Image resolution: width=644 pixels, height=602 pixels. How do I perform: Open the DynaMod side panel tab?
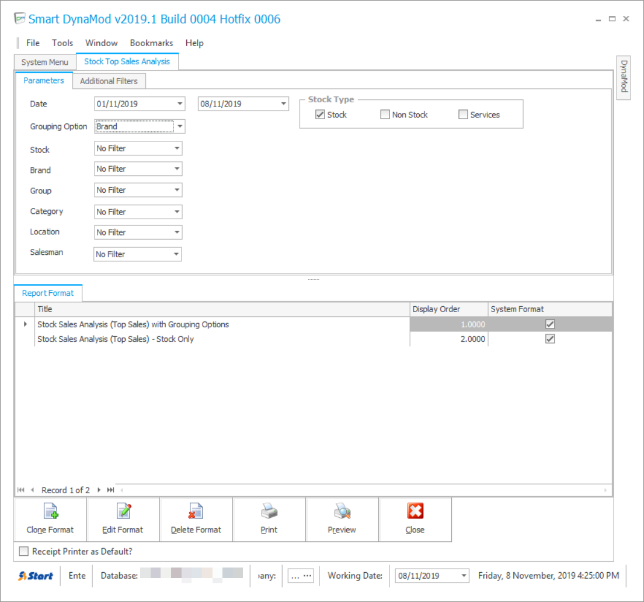click(x=624, y=77)
